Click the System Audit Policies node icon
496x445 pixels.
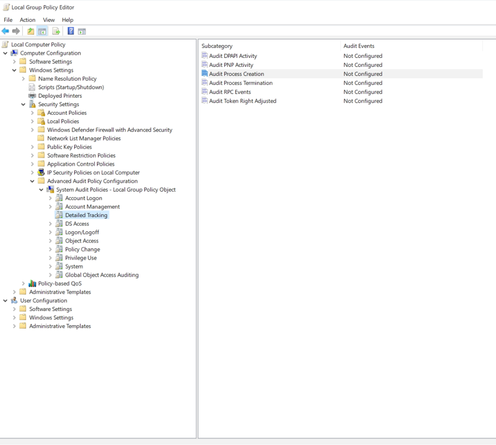50,190
